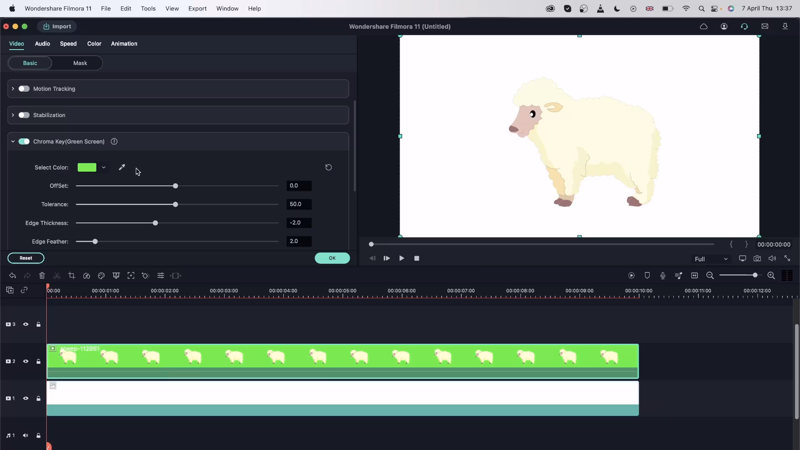Click the undo arrow in timeline toolbar
This screenshot has height=450, width=800.
[x=12, y=275]
